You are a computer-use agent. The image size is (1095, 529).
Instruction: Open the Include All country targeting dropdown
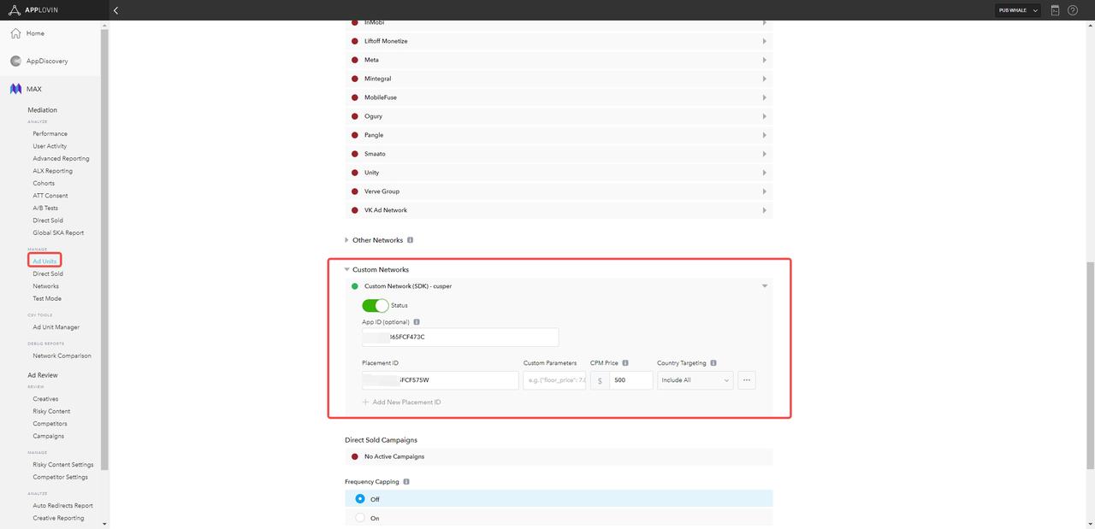pos(695,380)
